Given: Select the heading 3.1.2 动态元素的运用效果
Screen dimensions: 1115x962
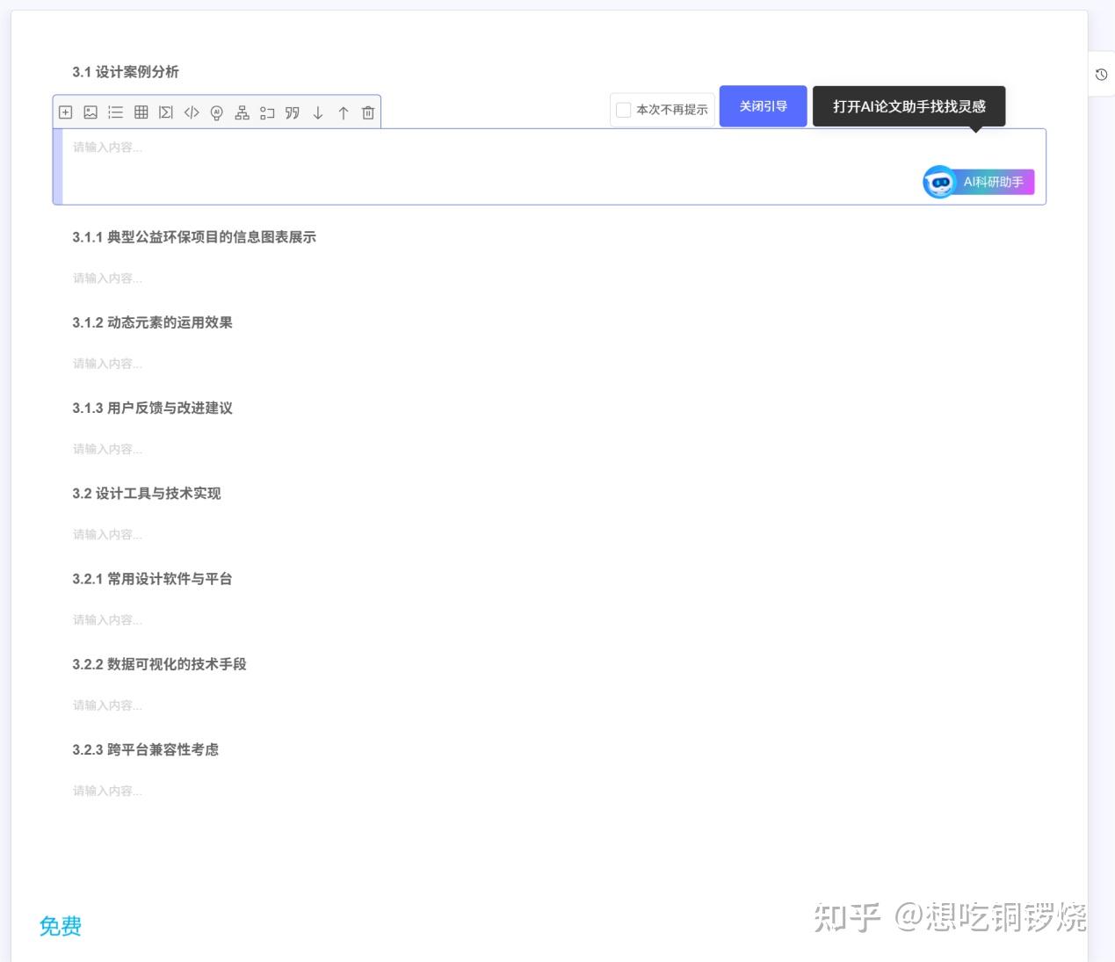Looking at the screenshot, I should coord(152,322).
